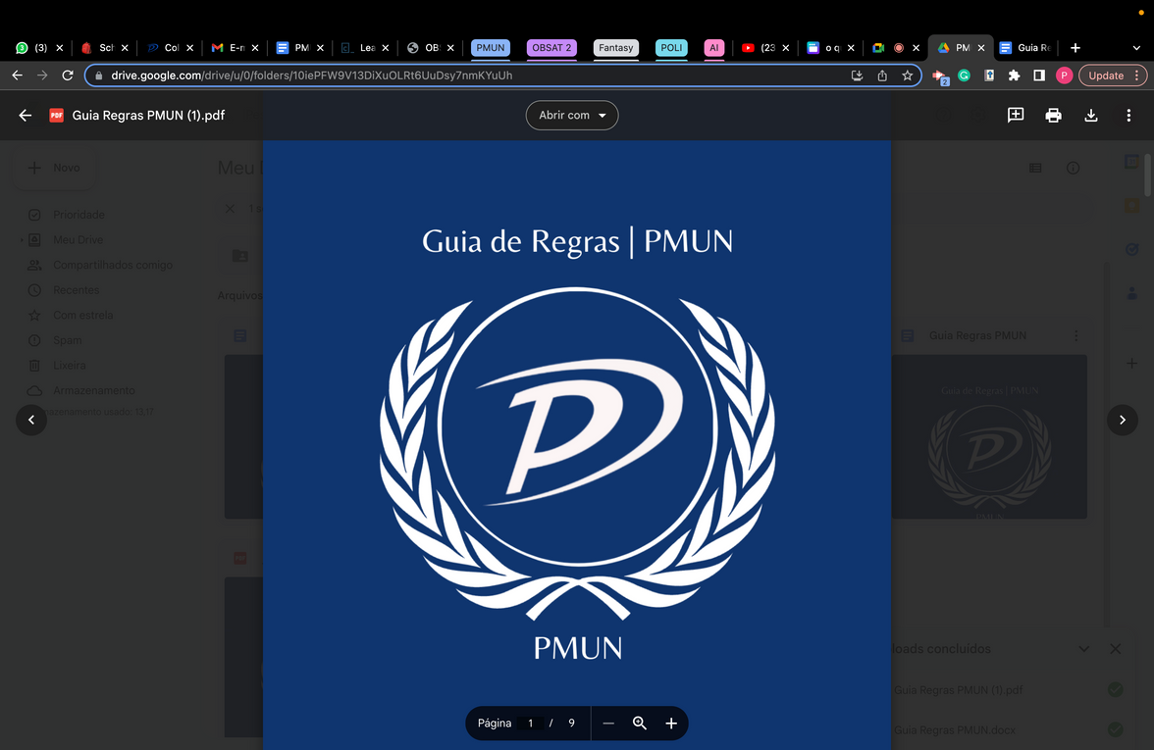Expand the Fantasy tab group
Image resolution: width=1154 pixels, height=750 pixels.
(x=616, y=48)
